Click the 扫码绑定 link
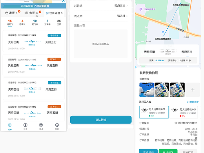The height and width of the screenshot is (153, 204). [x=193, y=102]
